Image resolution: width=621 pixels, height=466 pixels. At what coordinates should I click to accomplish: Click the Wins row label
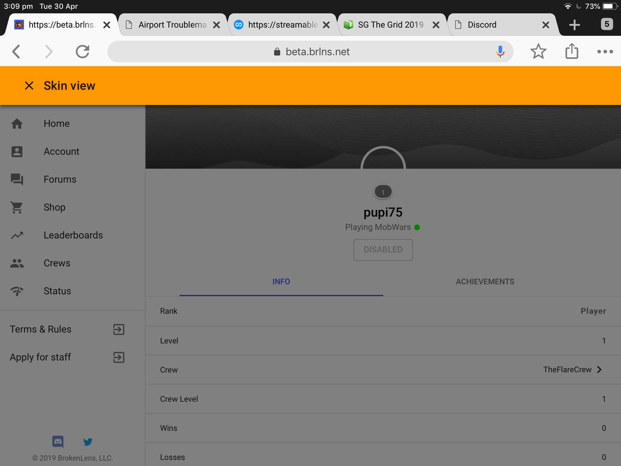pos(169,428)
